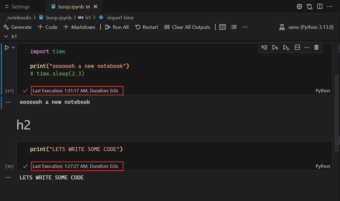Image resolution: width=340 pixels, height=201 pixels.
Task: Execute Above Cells from cell toolbar
Action: tap(275, 47)
